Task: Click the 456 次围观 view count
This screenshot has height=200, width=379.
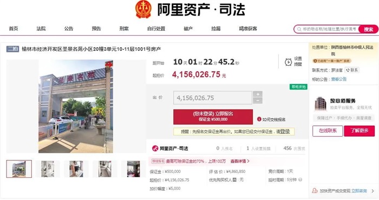Action: [294, 149]
